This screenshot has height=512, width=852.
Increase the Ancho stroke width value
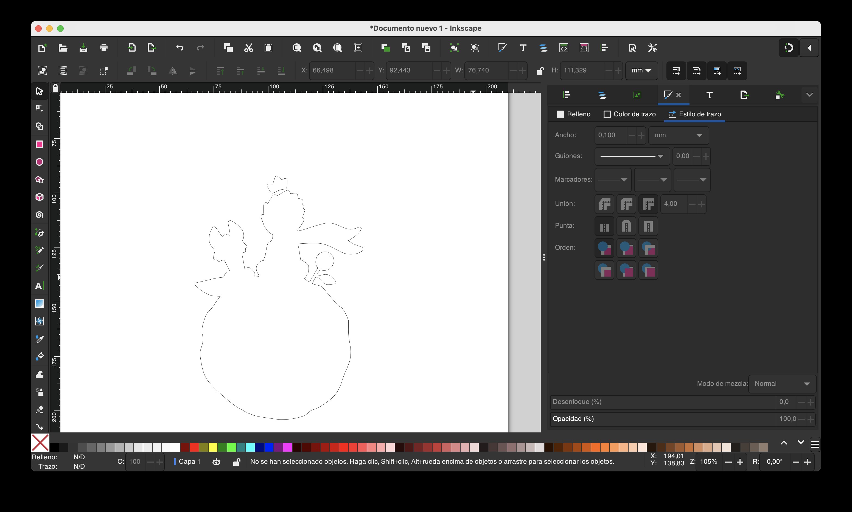(x=641, y=135)
